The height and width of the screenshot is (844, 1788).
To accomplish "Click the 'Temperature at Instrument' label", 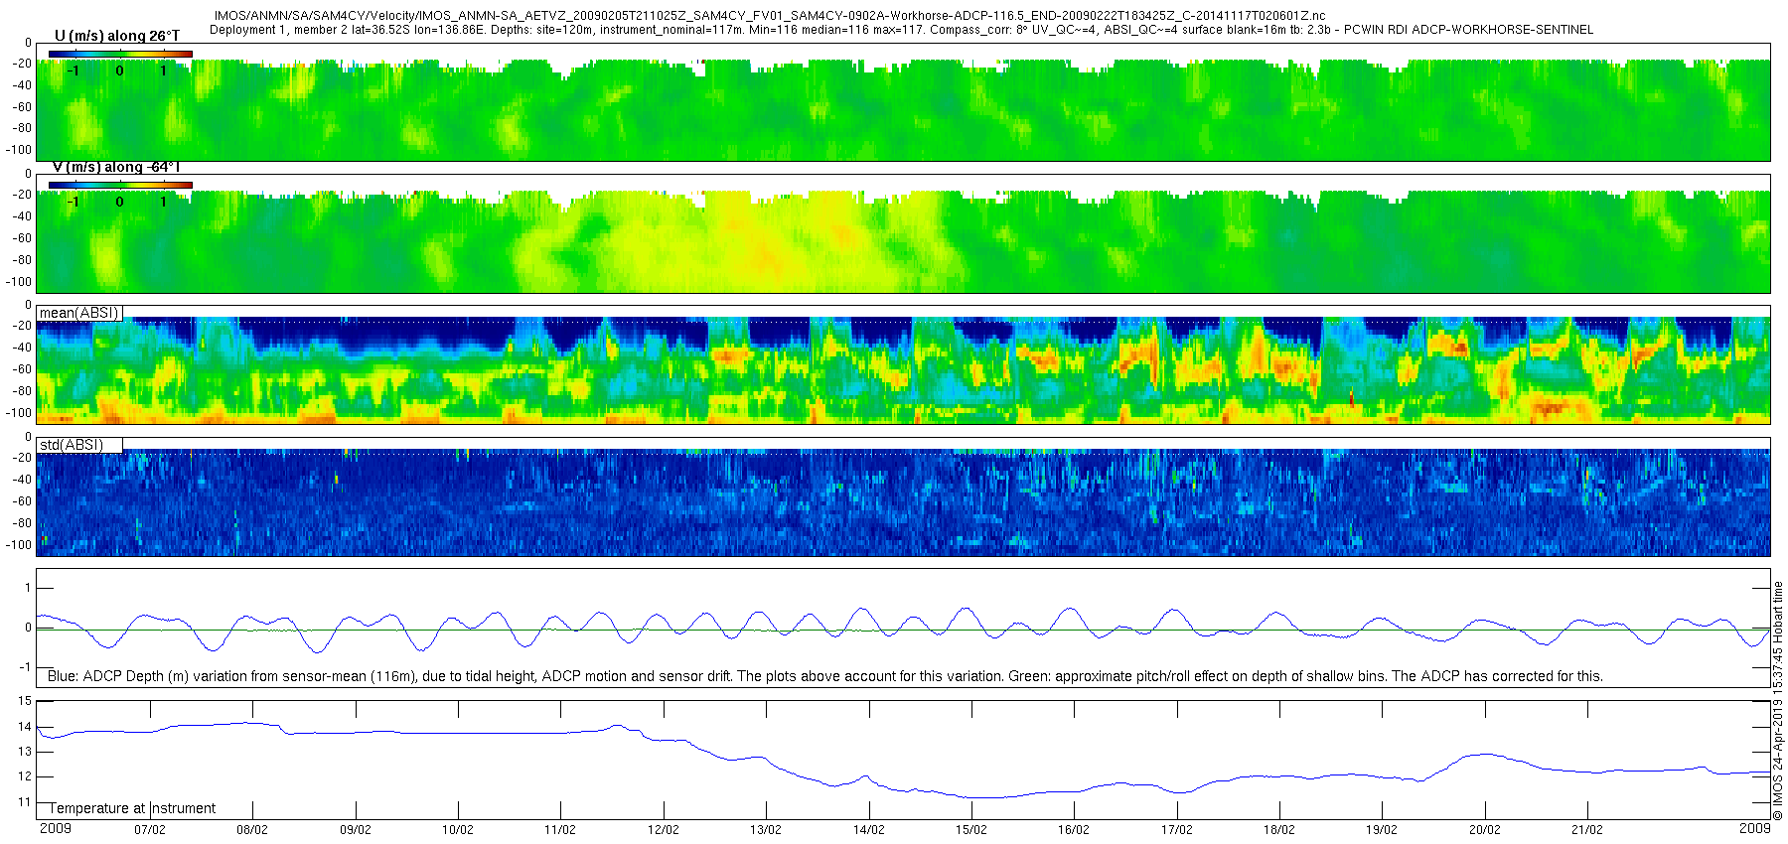I will [132, 808].
